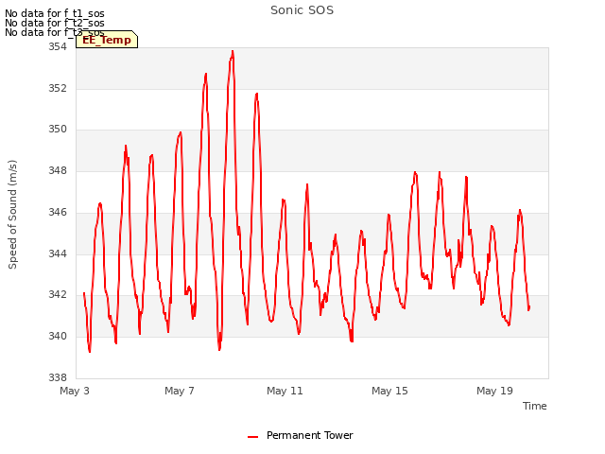Viewport: 605px width, 454px height.
Task: Click the May 3 x-axis tick label
Action: [75, 391]
